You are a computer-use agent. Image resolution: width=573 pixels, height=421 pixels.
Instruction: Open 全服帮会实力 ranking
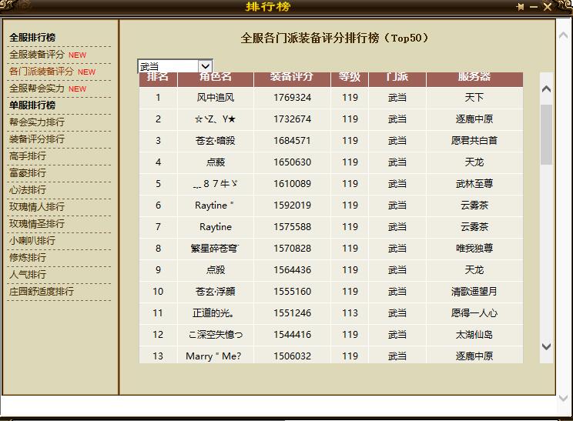coord(36,88)
